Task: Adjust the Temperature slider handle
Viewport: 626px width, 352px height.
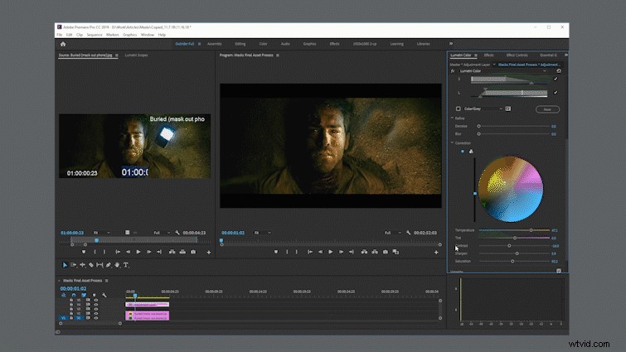Action: tap(531, 230)
